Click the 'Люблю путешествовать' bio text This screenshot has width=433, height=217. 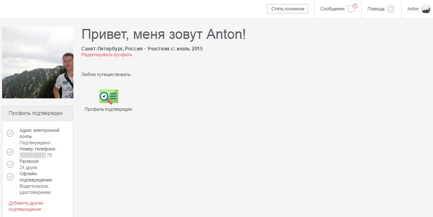[106, 74]
